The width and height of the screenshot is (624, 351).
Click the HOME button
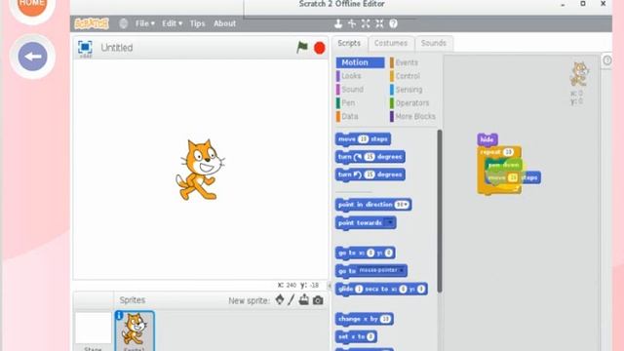tap(32, 5)
